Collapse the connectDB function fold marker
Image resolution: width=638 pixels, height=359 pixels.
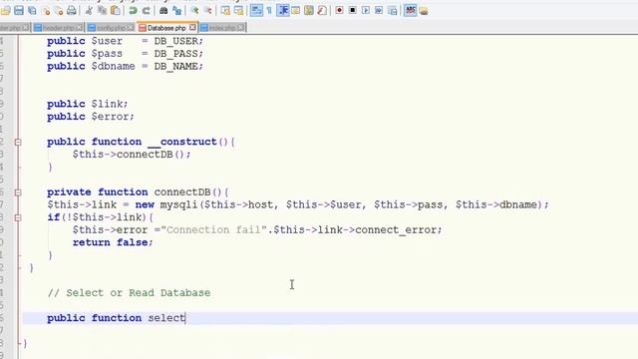click(18, 192)
